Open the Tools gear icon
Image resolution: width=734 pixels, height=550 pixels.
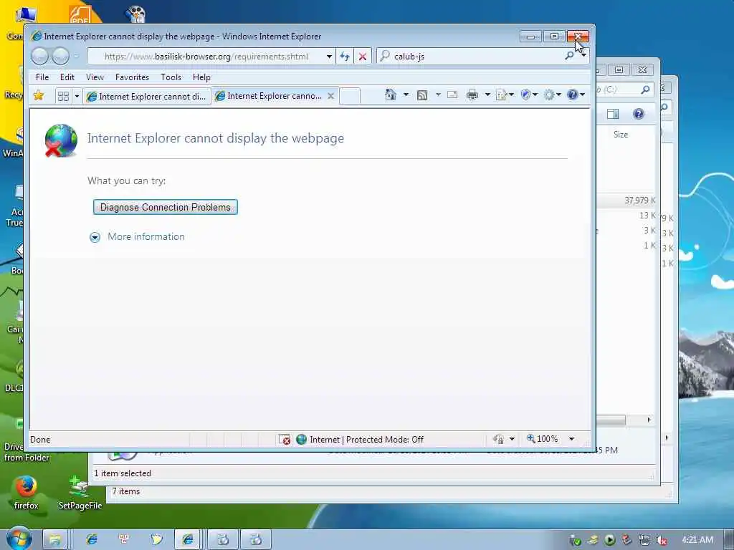(548, 95)
